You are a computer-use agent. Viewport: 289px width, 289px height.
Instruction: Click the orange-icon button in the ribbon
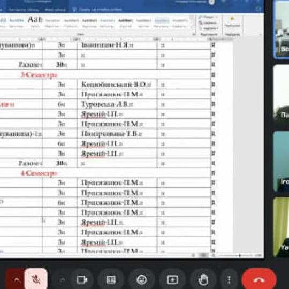(x=232, y=21)
